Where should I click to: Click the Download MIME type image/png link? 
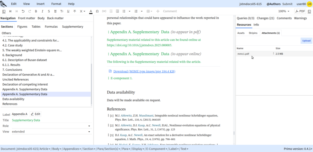click(x=144, y=72)
